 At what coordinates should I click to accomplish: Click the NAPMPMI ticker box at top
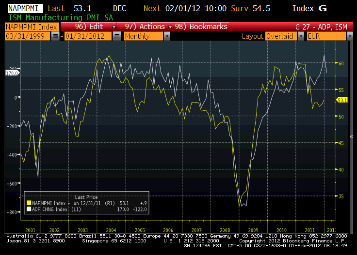[x=26, y=8]
